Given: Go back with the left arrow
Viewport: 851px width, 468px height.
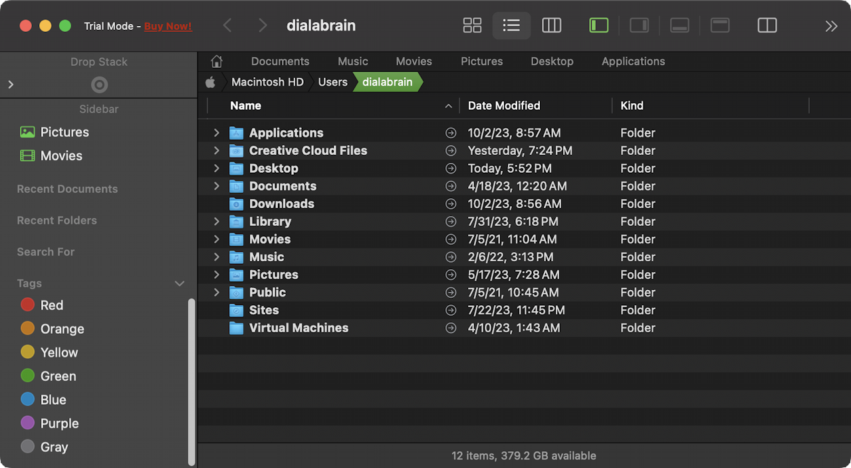Looking at the screenshot, I should coord(227,26).
